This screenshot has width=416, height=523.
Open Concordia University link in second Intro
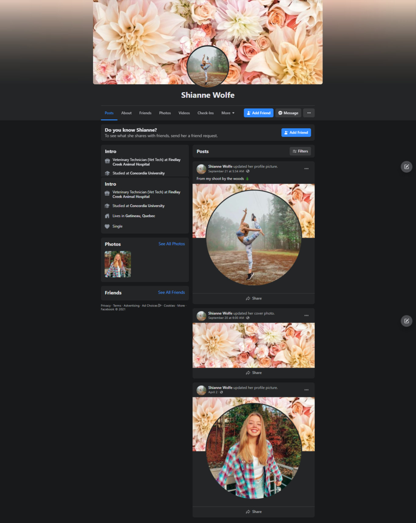(147, 206)
